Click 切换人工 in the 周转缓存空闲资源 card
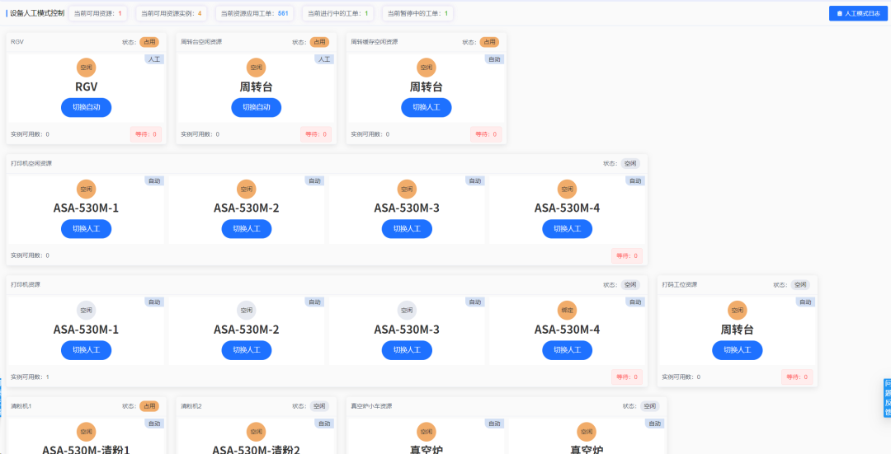The width and height of the screenshot is (891, 454). point(427,107)
